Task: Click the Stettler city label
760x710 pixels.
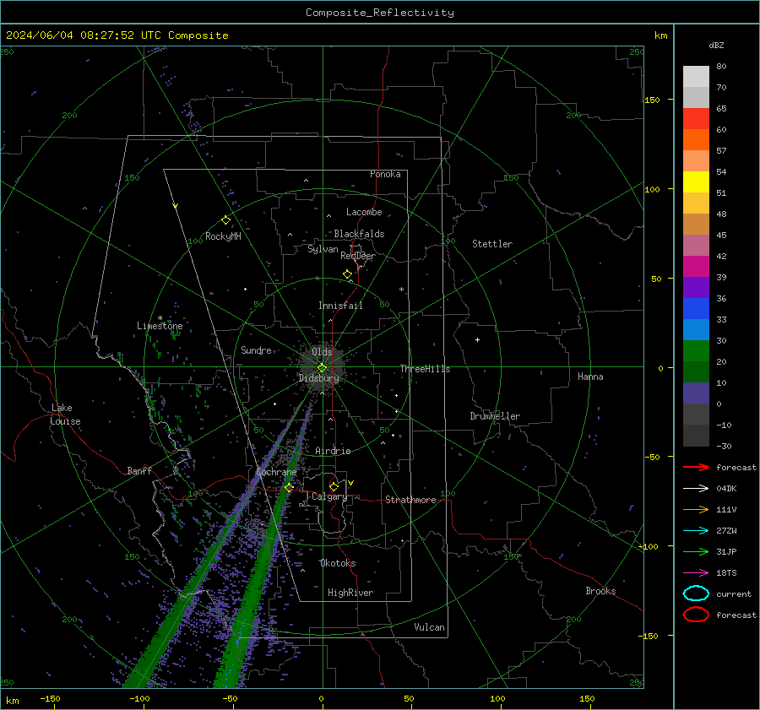Action: [492, 244]
